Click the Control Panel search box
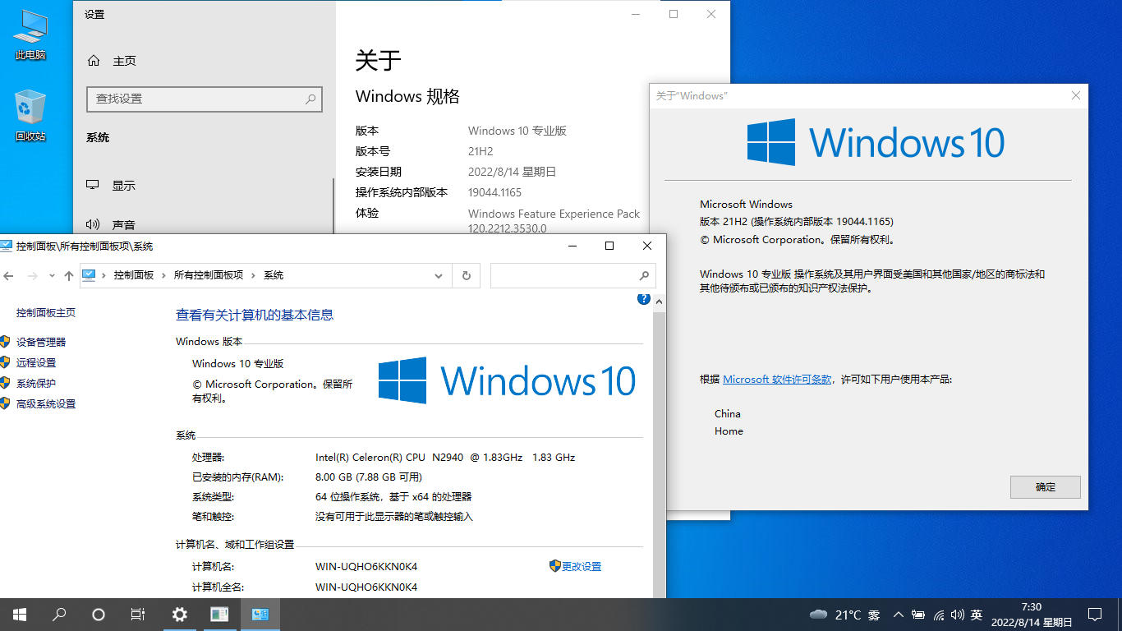The width and height of the screenshot is (1122, 631). coord(573,275)
